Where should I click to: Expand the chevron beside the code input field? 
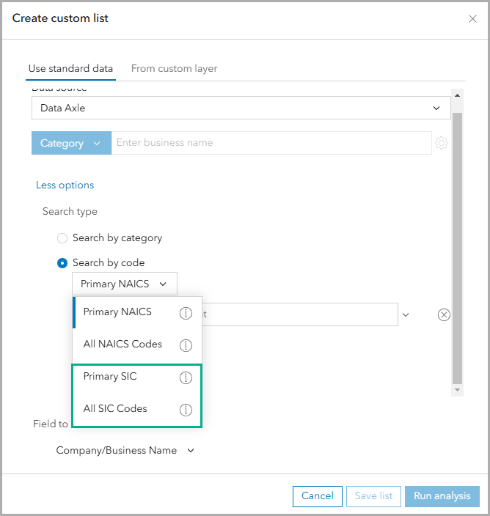coord(406,314)
